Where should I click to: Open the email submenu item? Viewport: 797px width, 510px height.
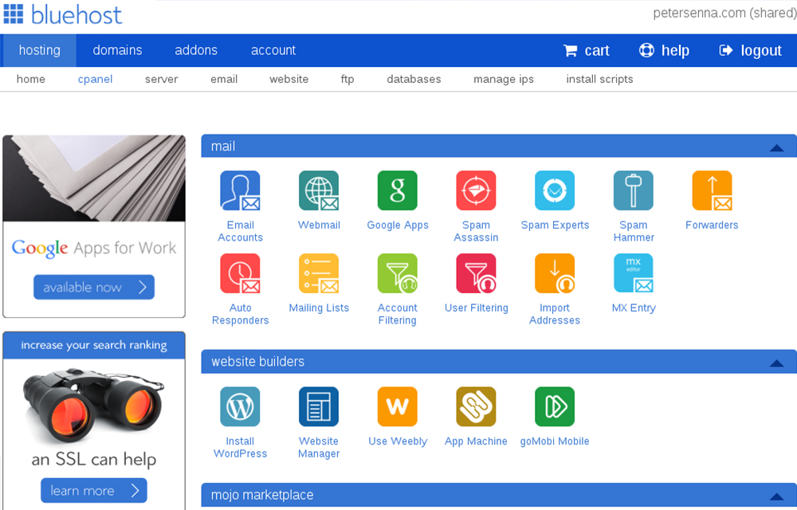[224, 79]
